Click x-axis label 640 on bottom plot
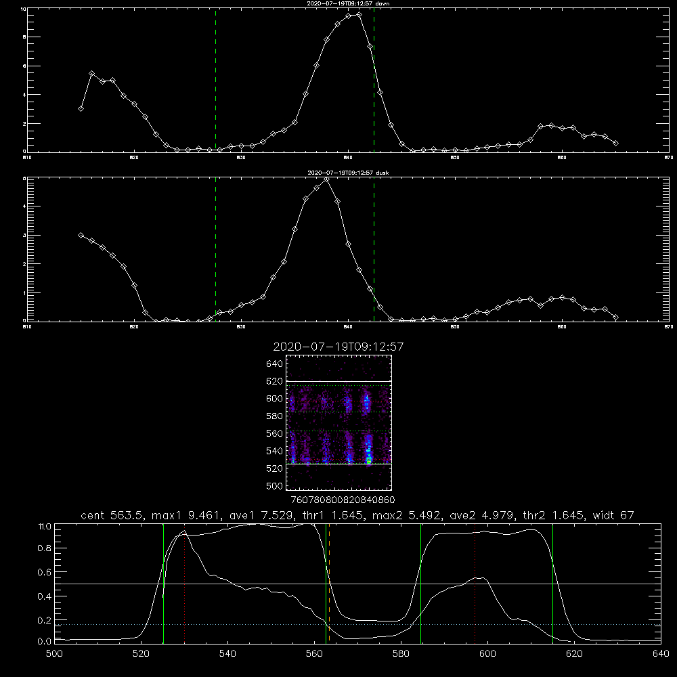 661,654
